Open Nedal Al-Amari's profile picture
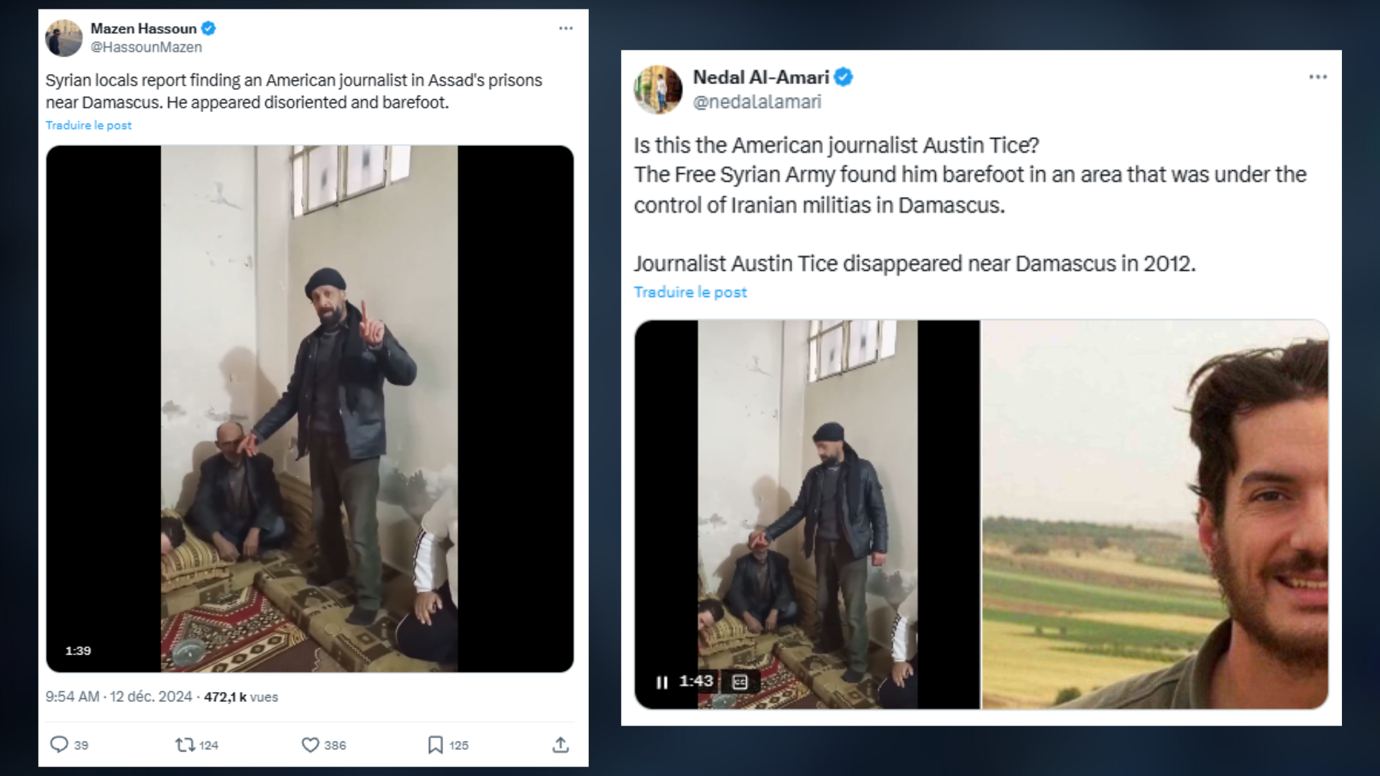The height and width of the screenshot is (776, 1380). click(658, 90)
